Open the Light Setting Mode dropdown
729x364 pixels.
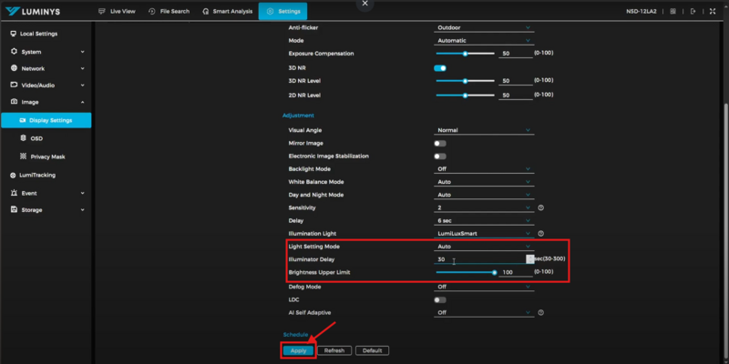(x=484, y=246)
